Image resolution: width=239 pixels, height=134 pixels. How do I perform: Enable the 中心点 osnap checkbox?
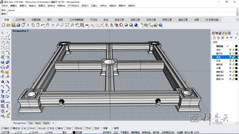pyautogui.click(x=37, y=128)
